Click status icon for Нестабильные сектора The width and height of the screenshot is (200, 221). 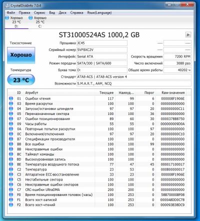point(11,179)
